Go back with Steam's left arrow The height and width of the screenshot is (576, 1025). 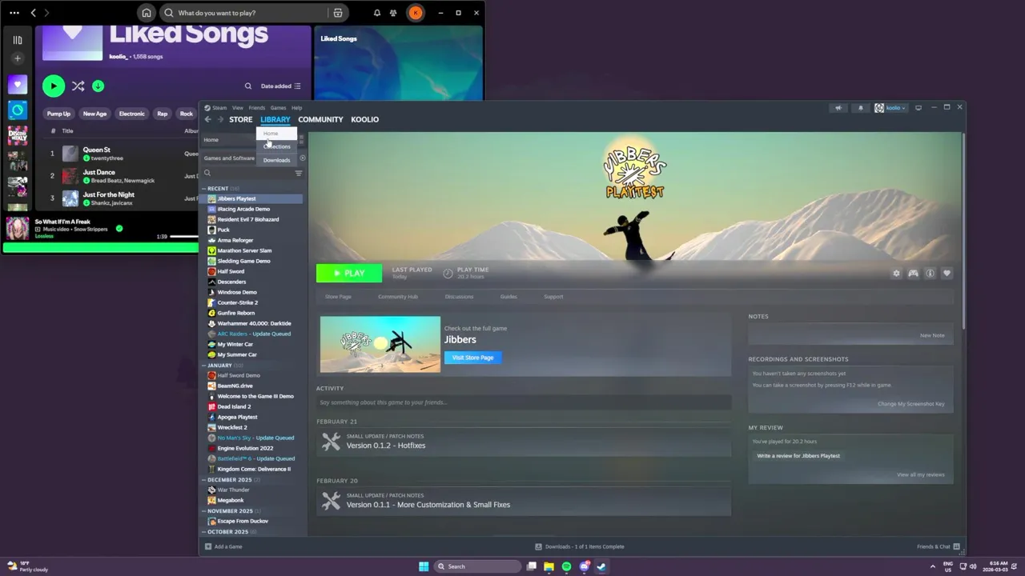tap(207, 119)
